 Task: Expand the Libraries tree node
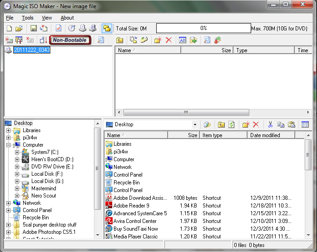pos(8,130)
